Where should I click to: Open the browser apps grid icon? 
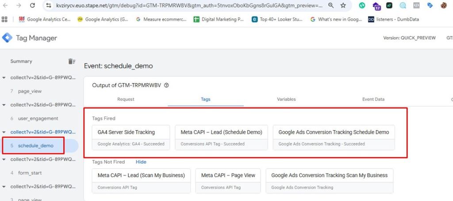(x=5, y=19)
